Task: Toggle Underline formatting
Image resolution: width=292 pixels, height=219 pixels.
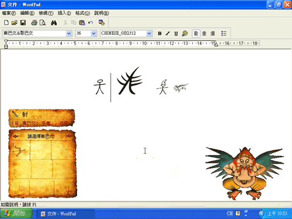Action: pyautogui.click(x=176, y=33)
